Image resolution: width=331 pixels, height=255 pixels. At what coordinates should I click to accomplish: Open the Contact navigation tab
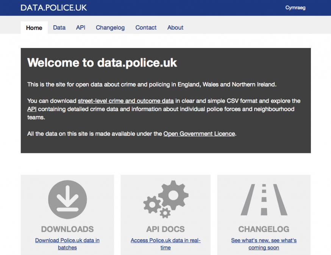point(146,28)
